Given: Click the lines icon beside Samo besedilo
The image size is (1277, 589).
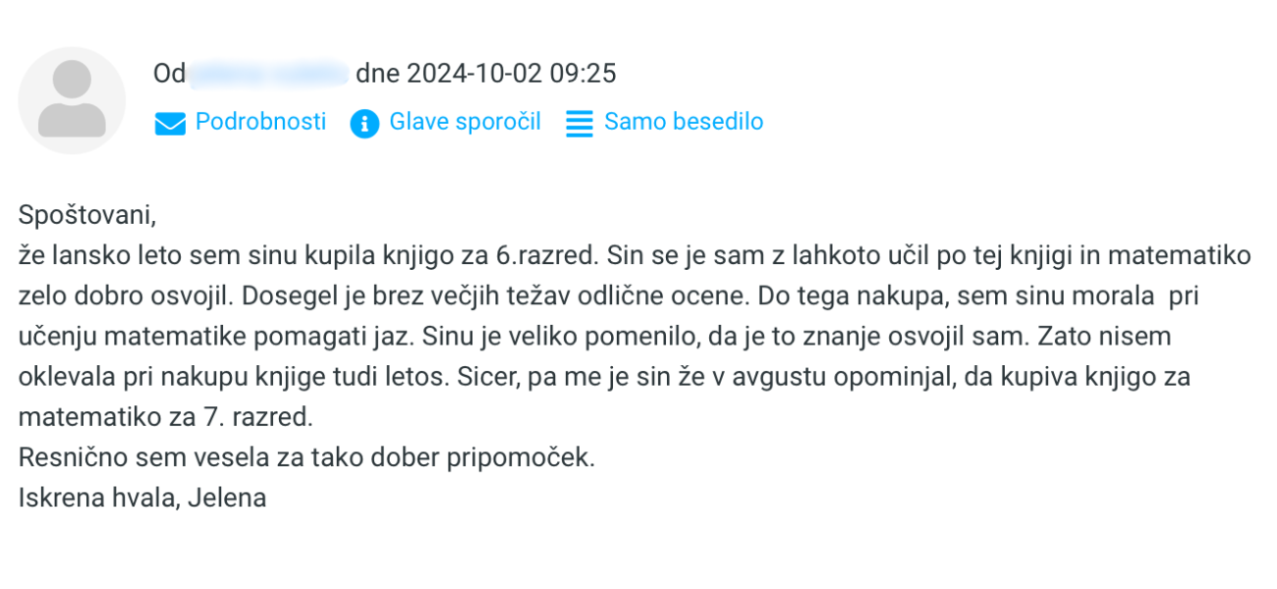Looking at the screenshot, I should point(580,124).
